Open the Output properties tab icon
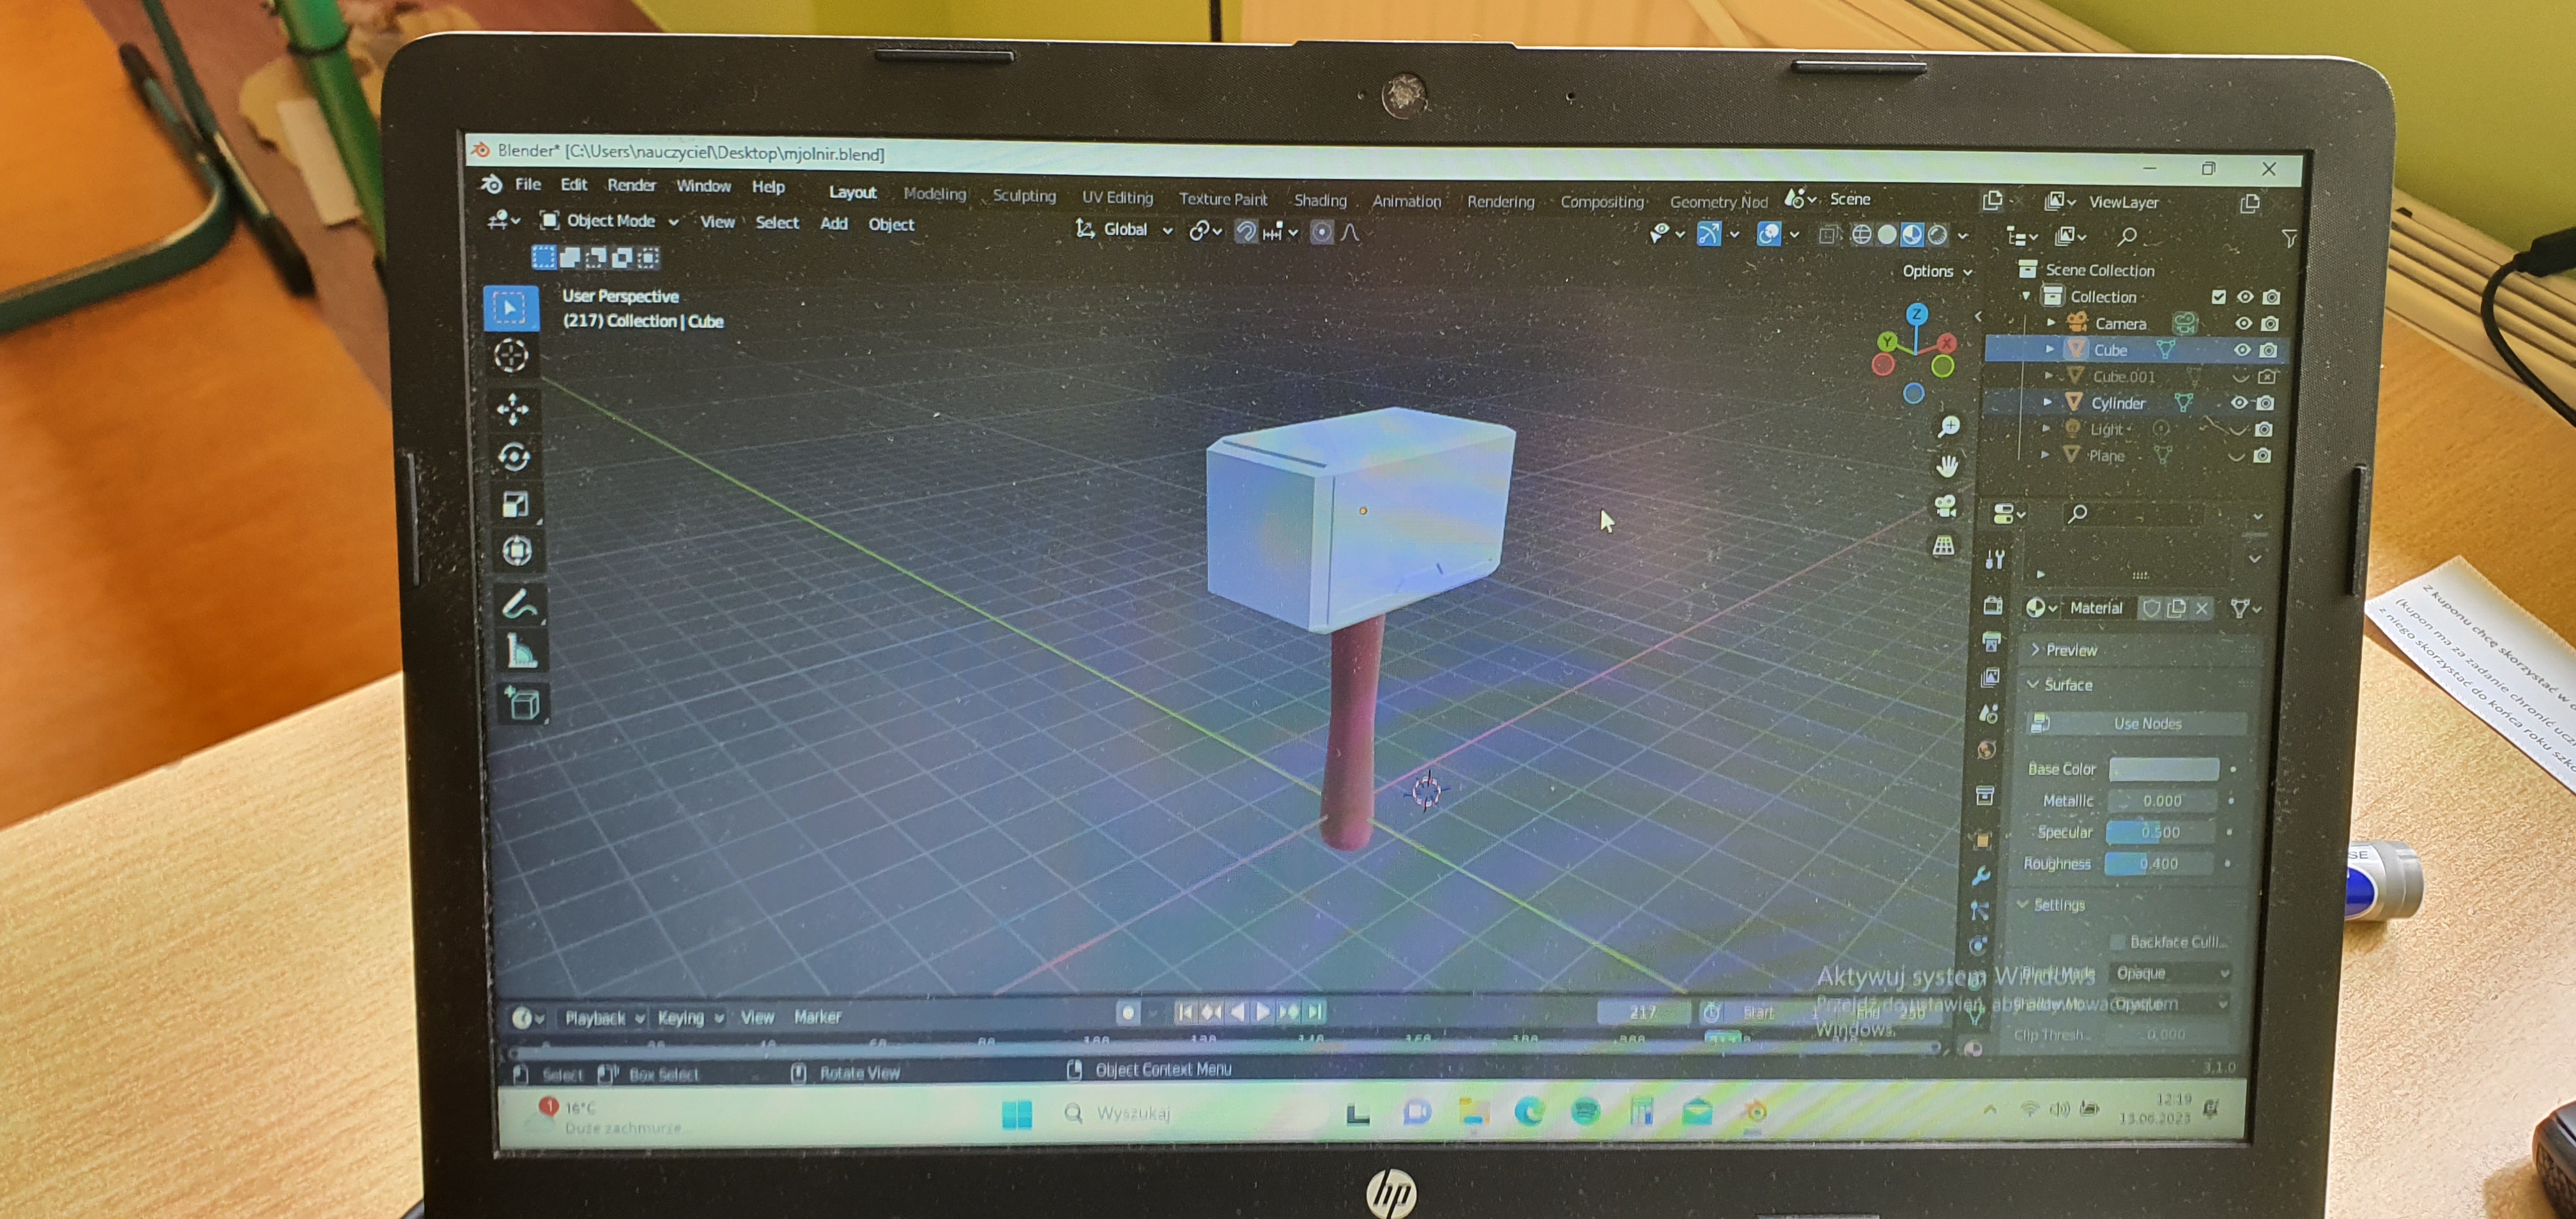The height and width of the screenshot is (1219, 2576). point(1991,643)
